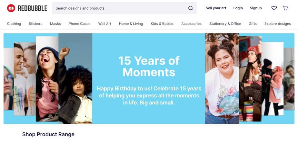Image resolution: width=298 pixels, height=143 pixels.
Task: Open the Clothing category
Action: click(x=14, y=23)
